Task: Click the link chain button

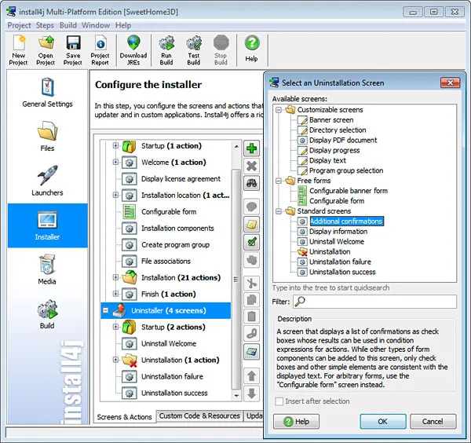Action: pyautogui.click(x=252, y=334)
